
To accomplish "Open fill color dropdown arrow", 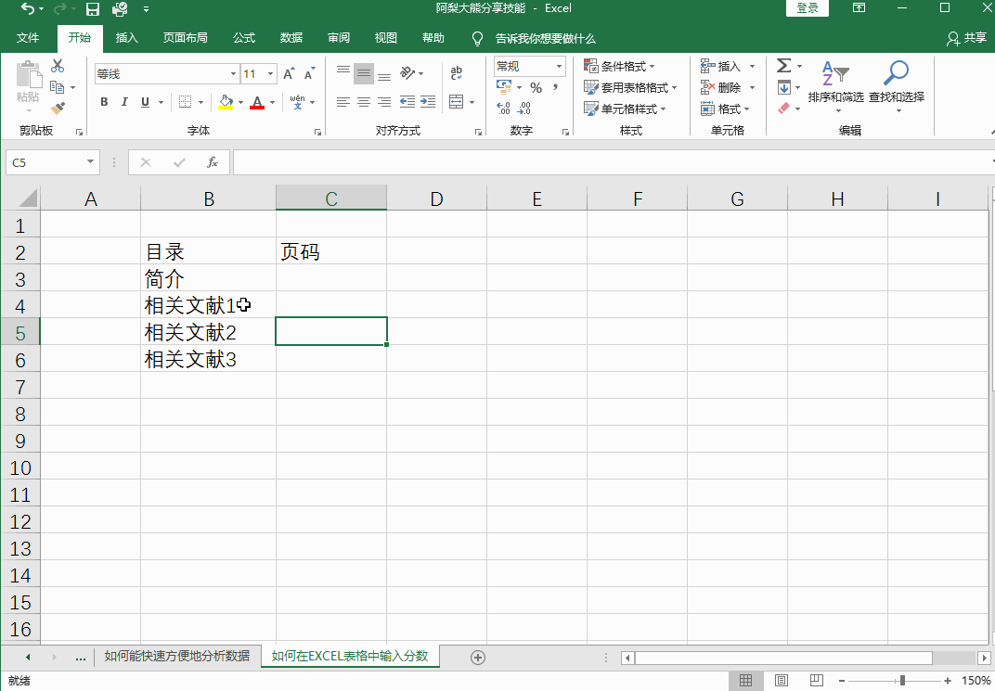I will [x=241, y=102].
